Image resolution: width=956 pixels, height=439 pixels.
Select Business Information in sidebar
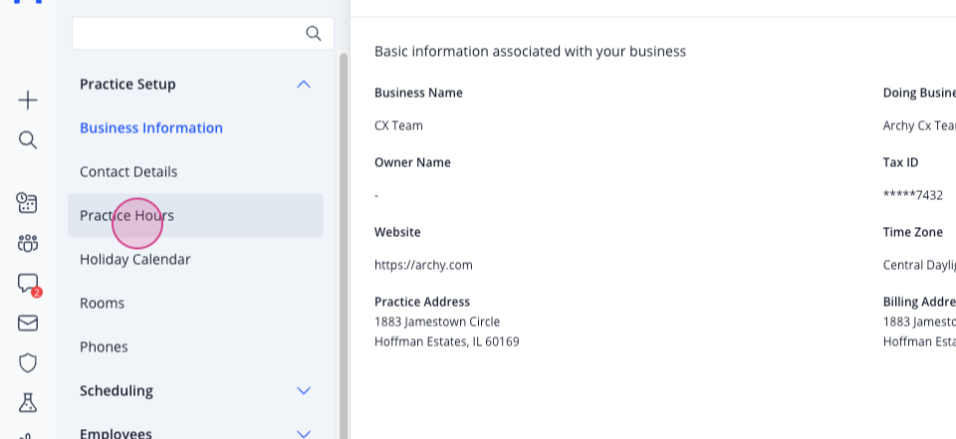(151, 128)
